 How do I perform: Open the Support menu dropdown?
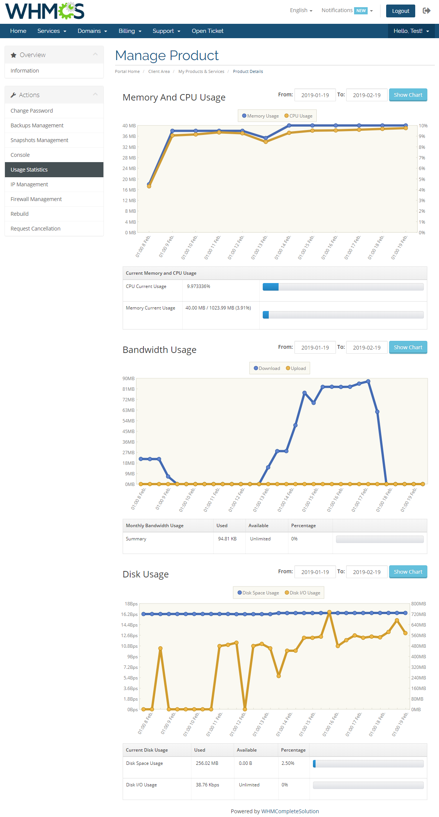point(166,31)
